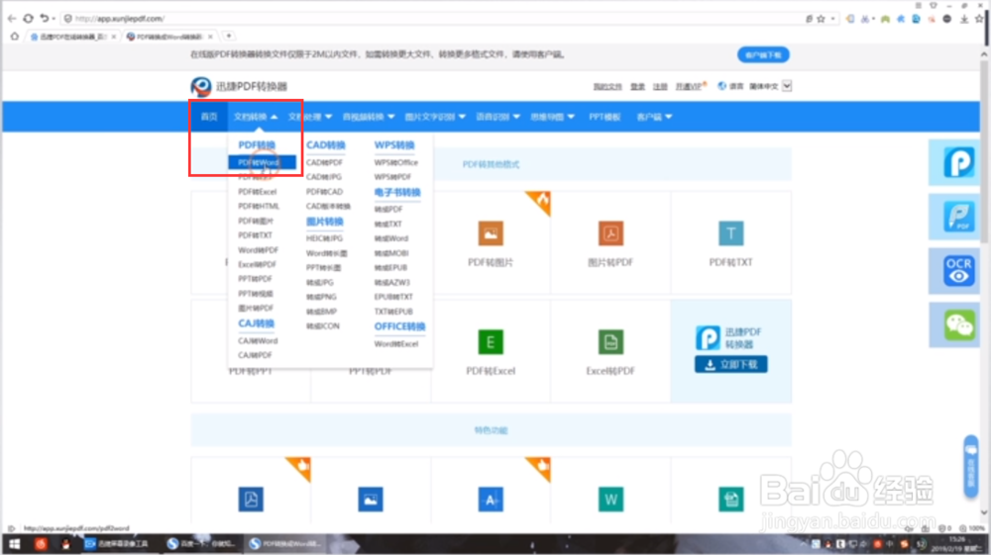Switch to the screen recorder taskbar item
Image resolution: width=991 pixels, height=555 pixels.
coord(117,544)
